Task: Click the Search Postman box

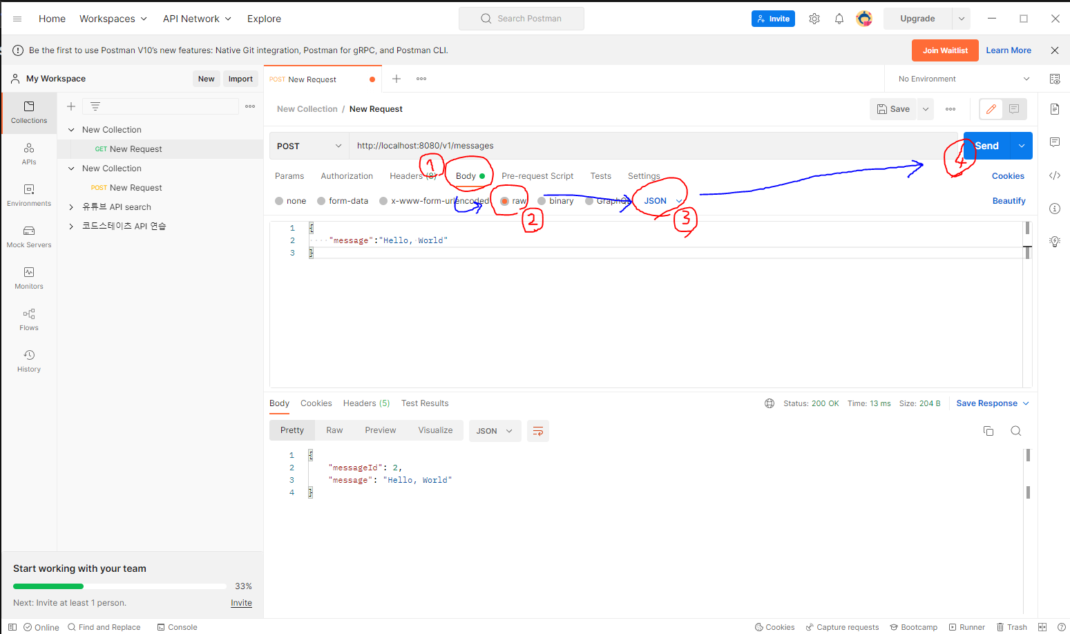Action: [x=522, y=19]
